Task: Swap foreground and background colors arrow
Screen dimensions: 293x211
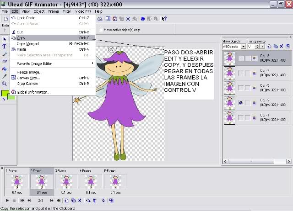Action: tap(4, 100)
